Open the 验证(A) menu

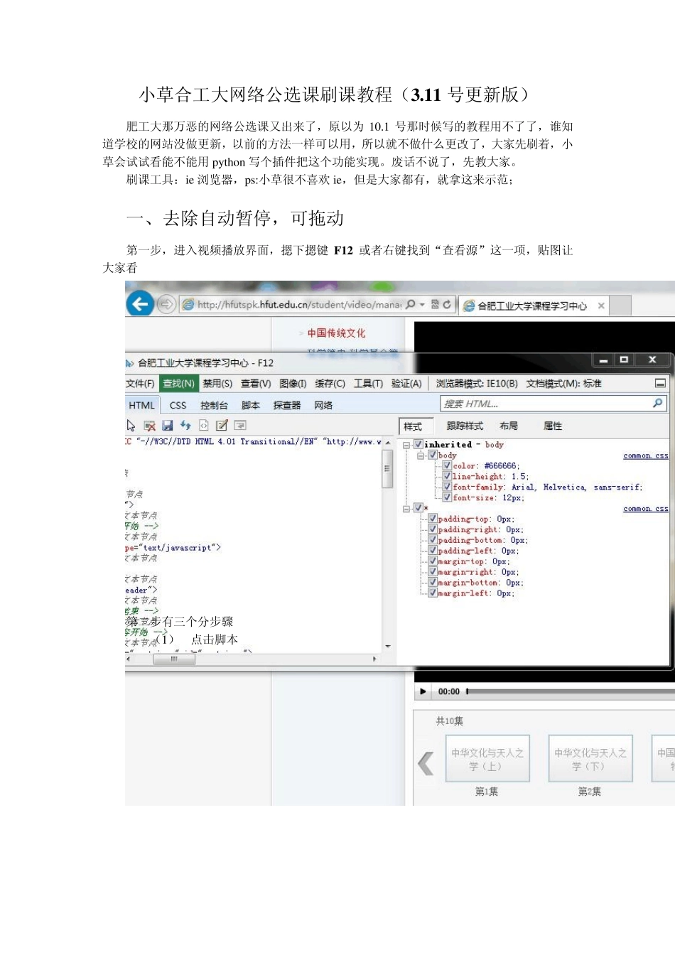pos(406,383)
